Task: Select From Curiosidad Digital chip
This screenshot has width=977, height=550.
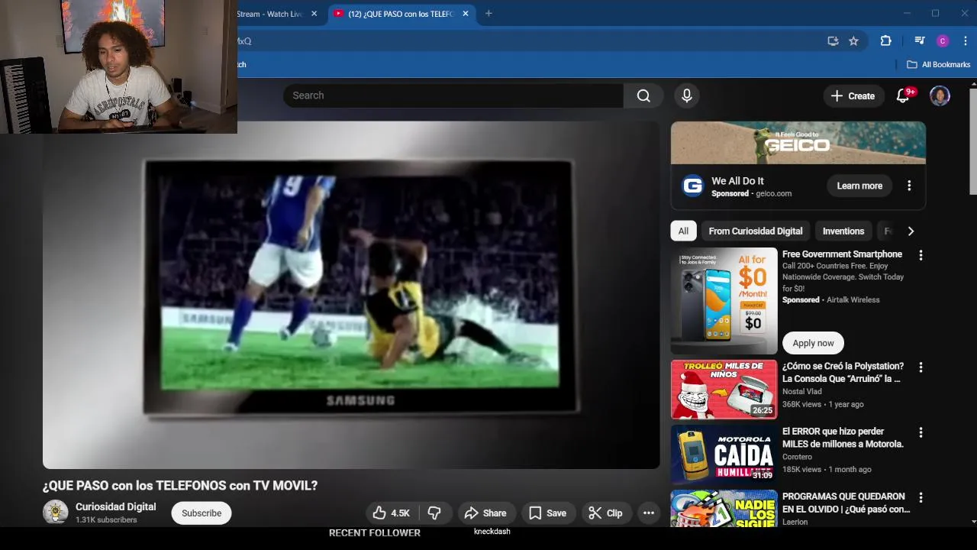Action: coord(755,231)
